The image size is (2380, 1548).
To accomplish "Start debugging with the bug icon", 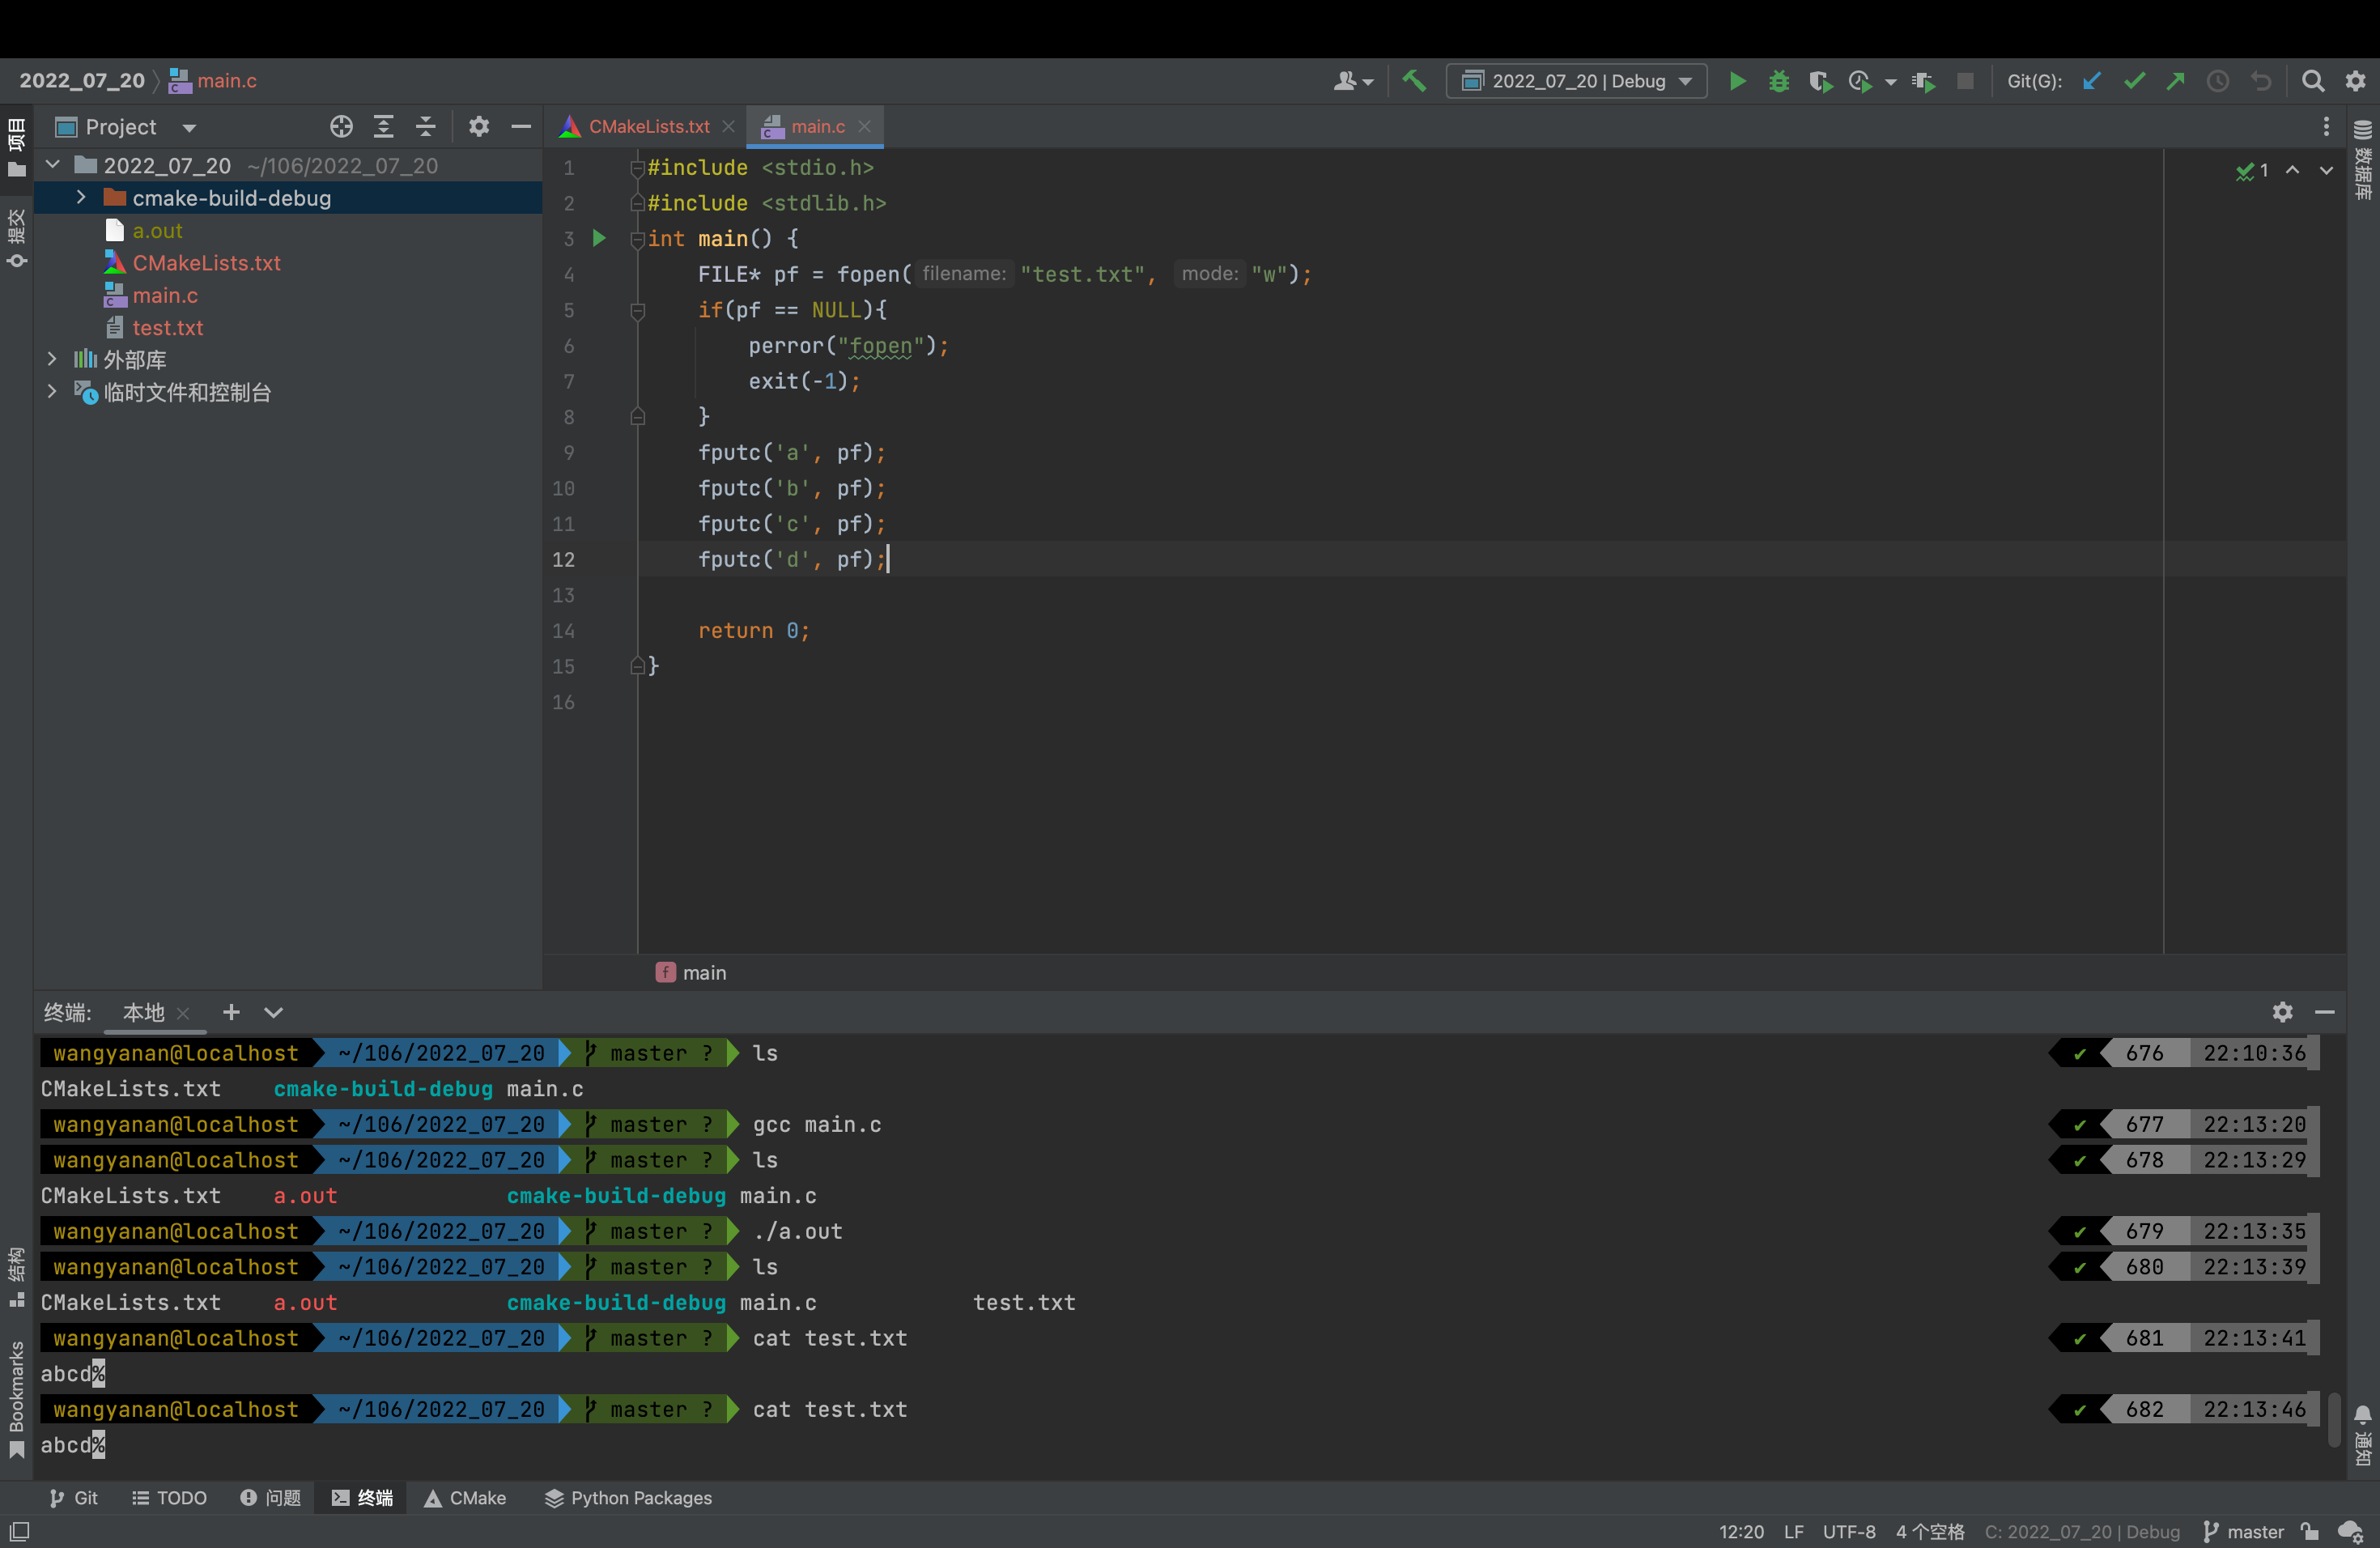I will (1778, 81).
